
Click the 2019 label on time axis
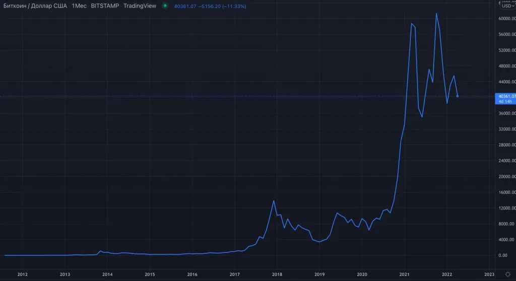(319, 274)
